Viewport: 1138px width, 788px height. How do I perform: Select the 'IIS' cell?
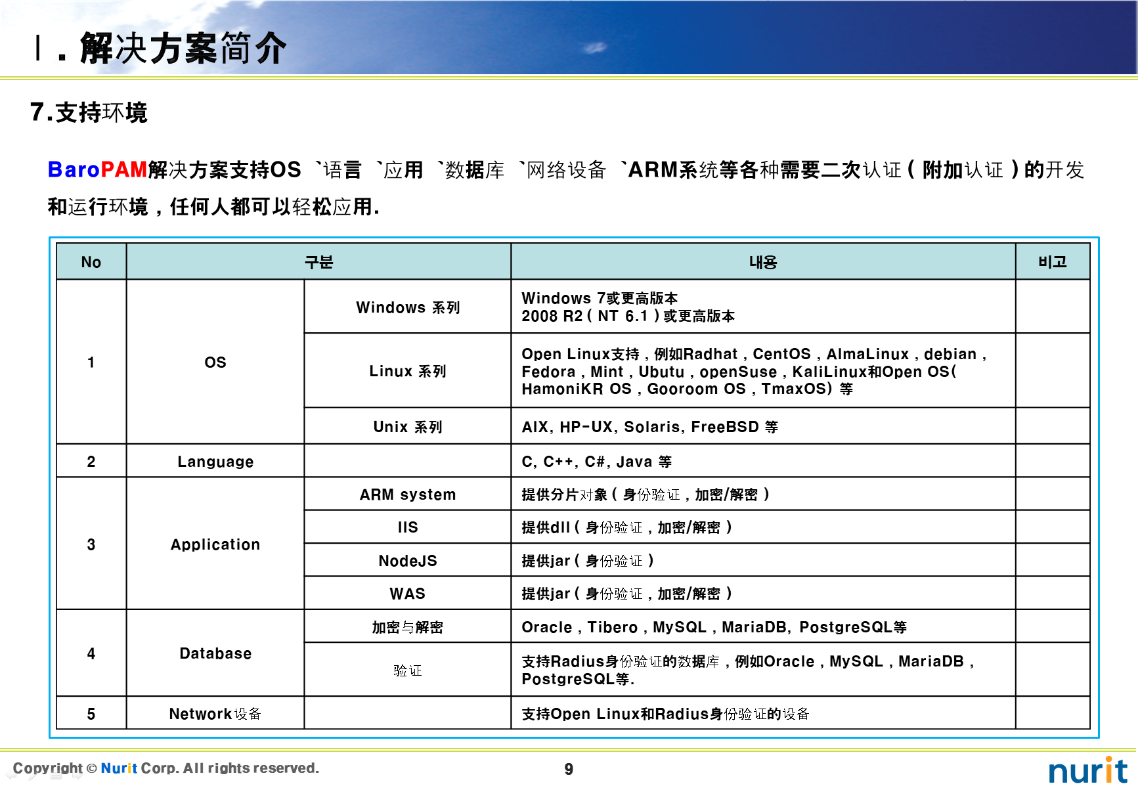tap(408, 527)
